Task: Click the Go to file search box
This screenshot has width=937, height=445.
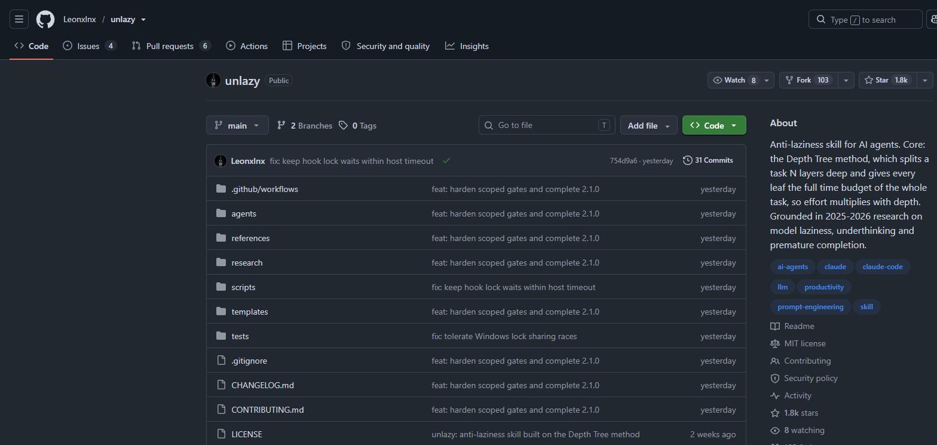Action: [x=547, y=125]
